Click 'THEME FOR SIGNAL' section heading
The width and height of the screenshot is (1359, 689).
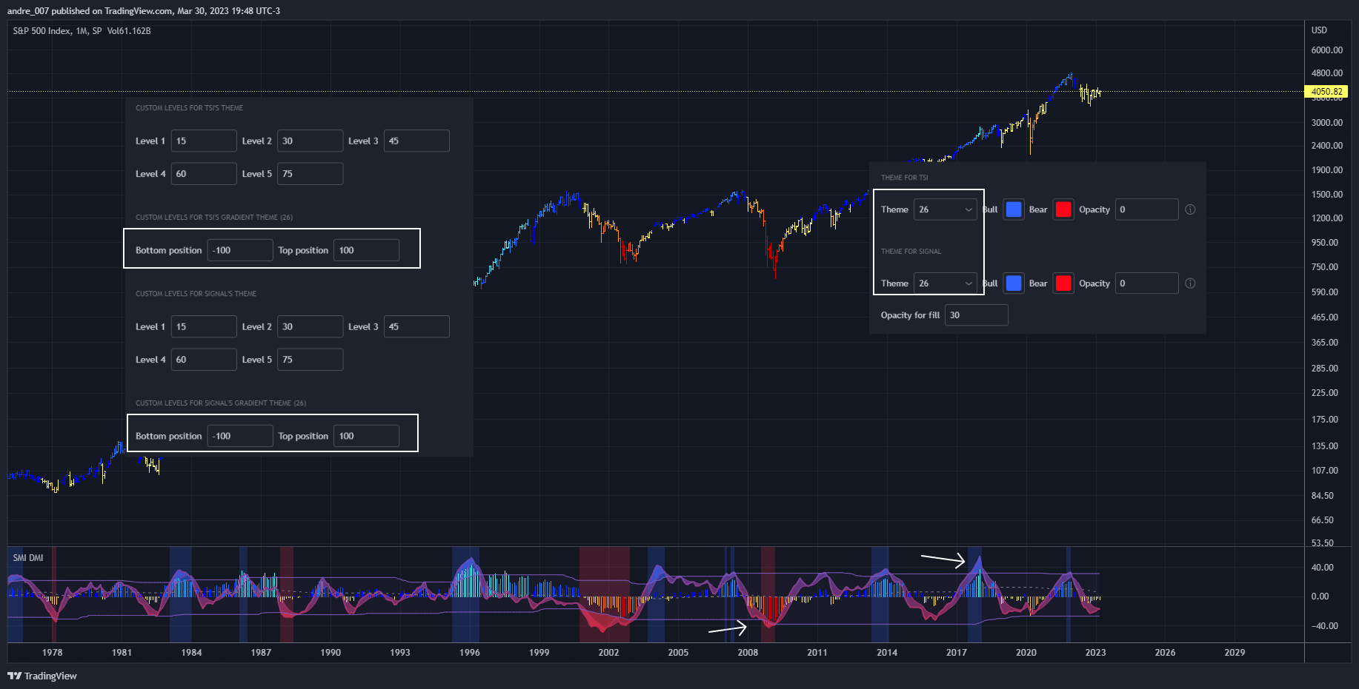(x=911, y=252)
